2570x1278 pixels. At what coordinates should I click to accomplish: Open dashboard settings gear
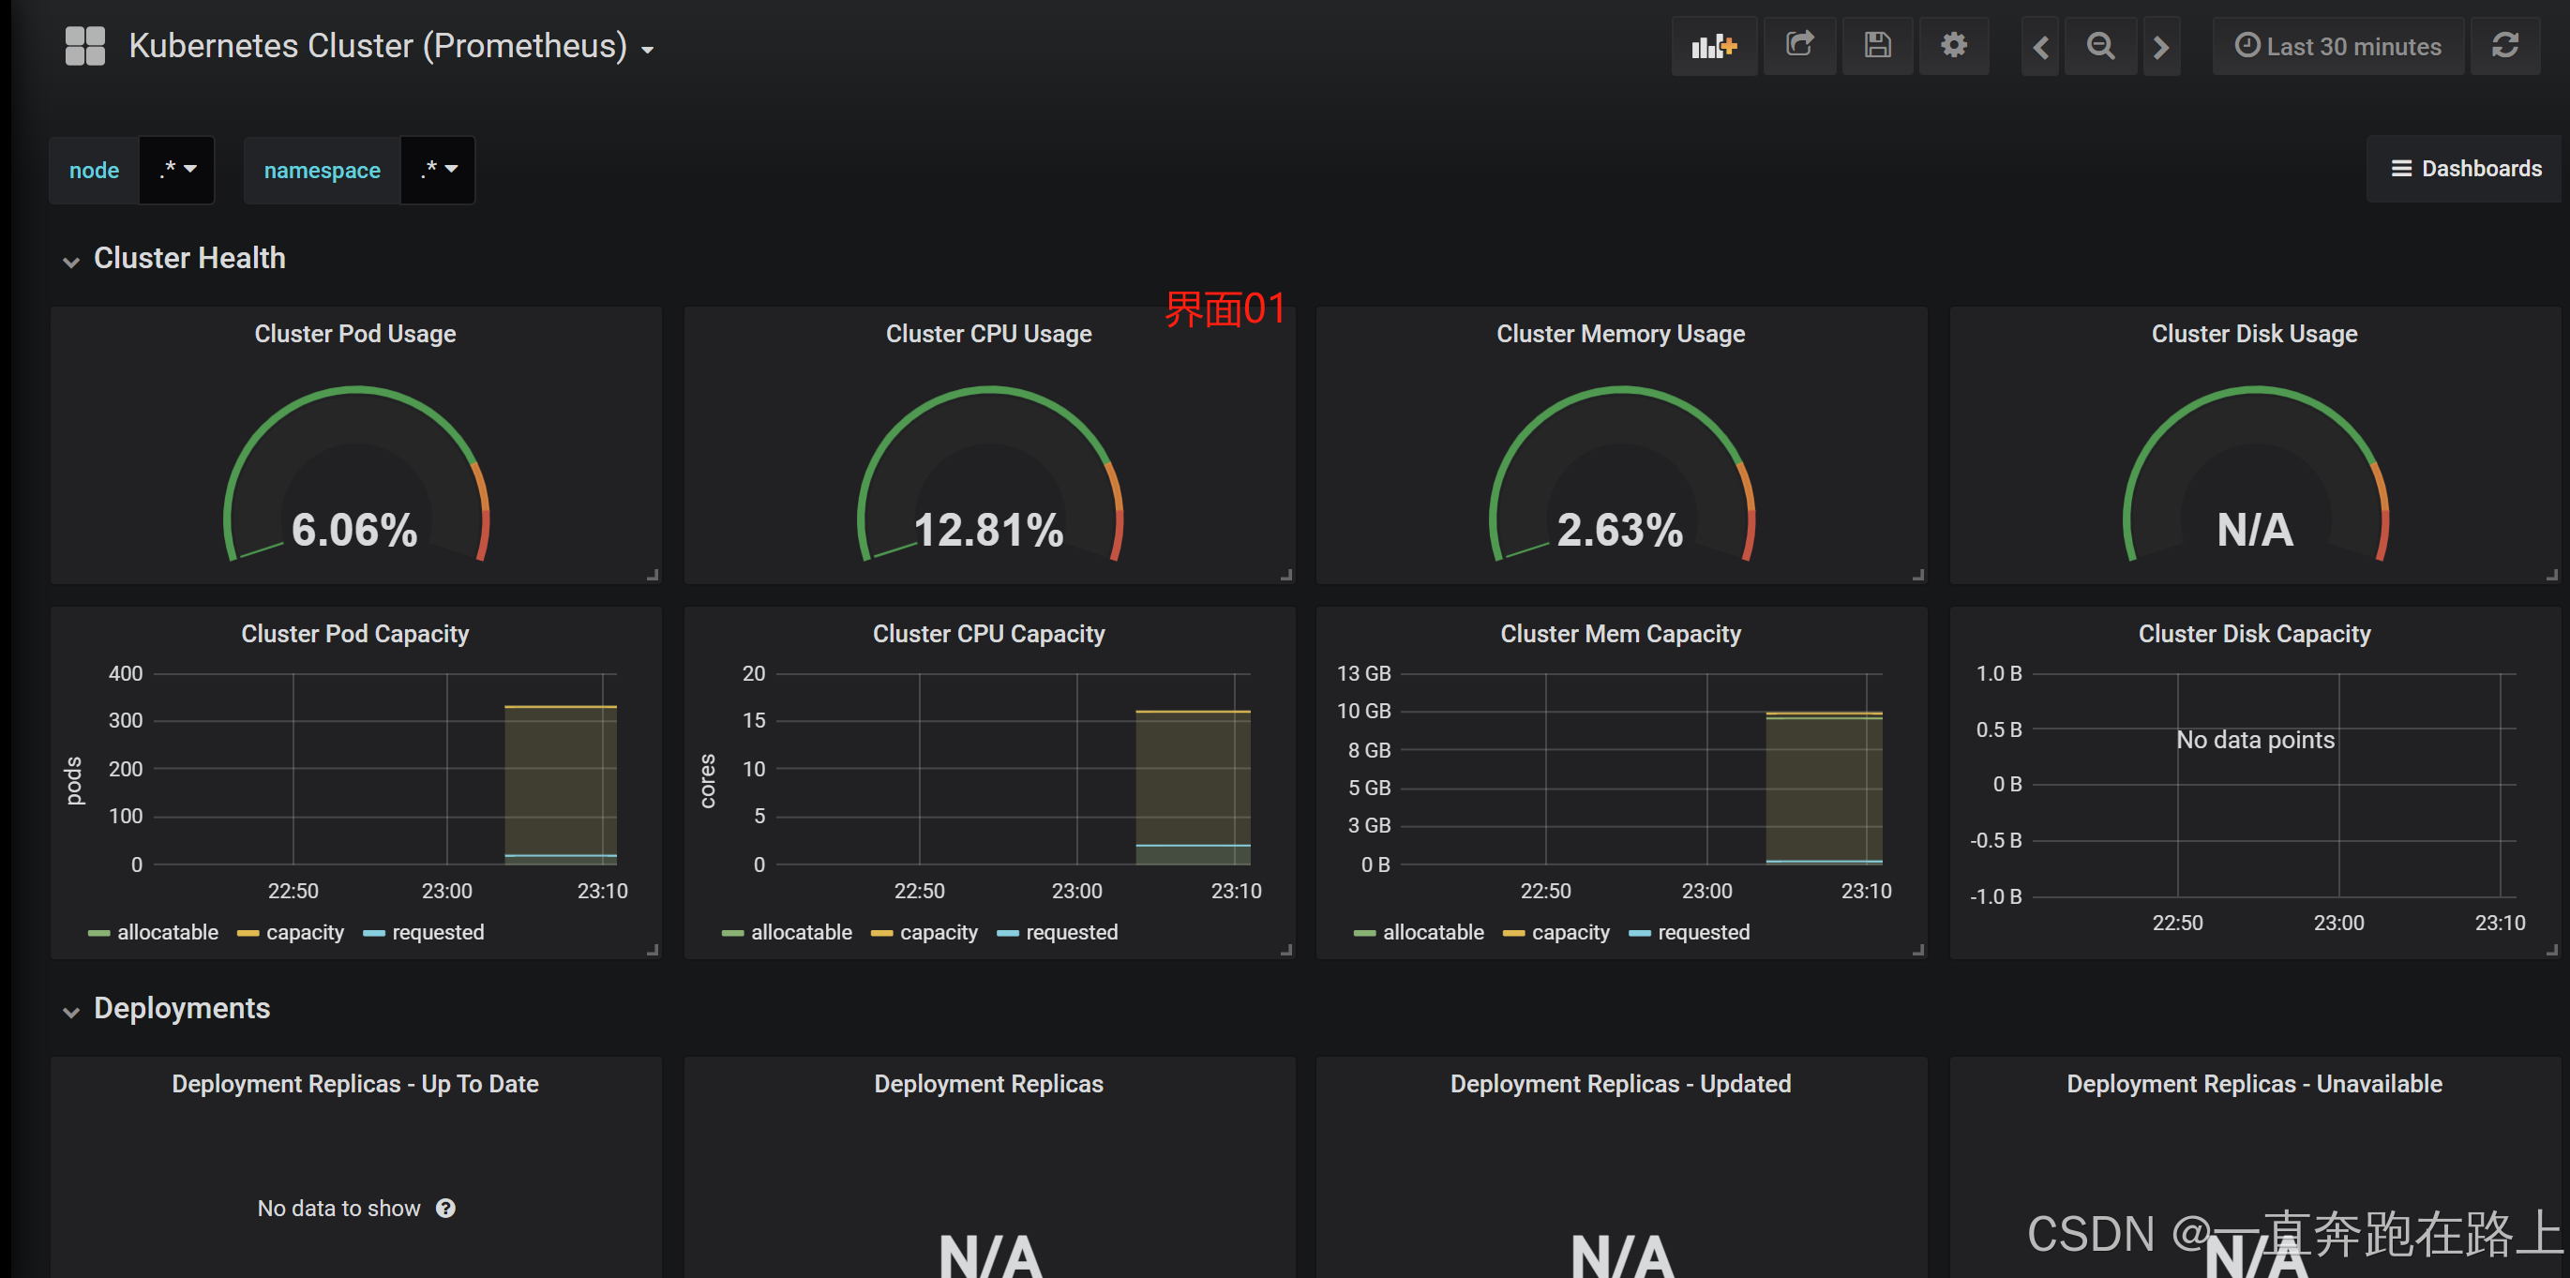tap(1953, 46)
